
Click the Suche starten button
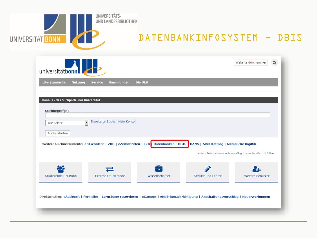pos(58,133)
